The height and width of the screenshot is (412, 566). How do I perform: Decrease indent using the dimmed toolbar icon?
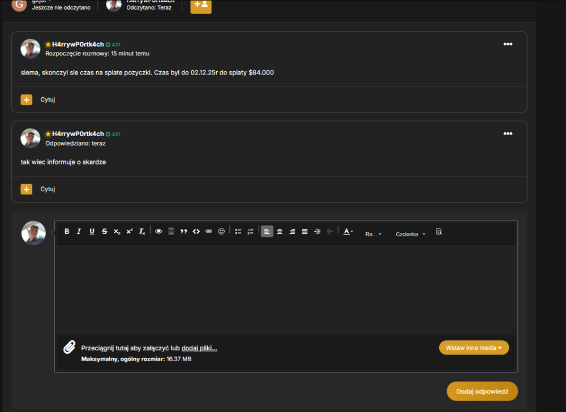click(329, 231)
